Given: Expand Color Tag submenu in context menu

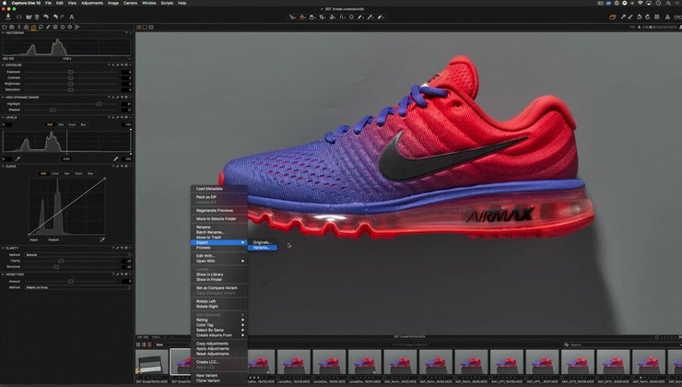Looking at the screenshot, I should 219,325.
